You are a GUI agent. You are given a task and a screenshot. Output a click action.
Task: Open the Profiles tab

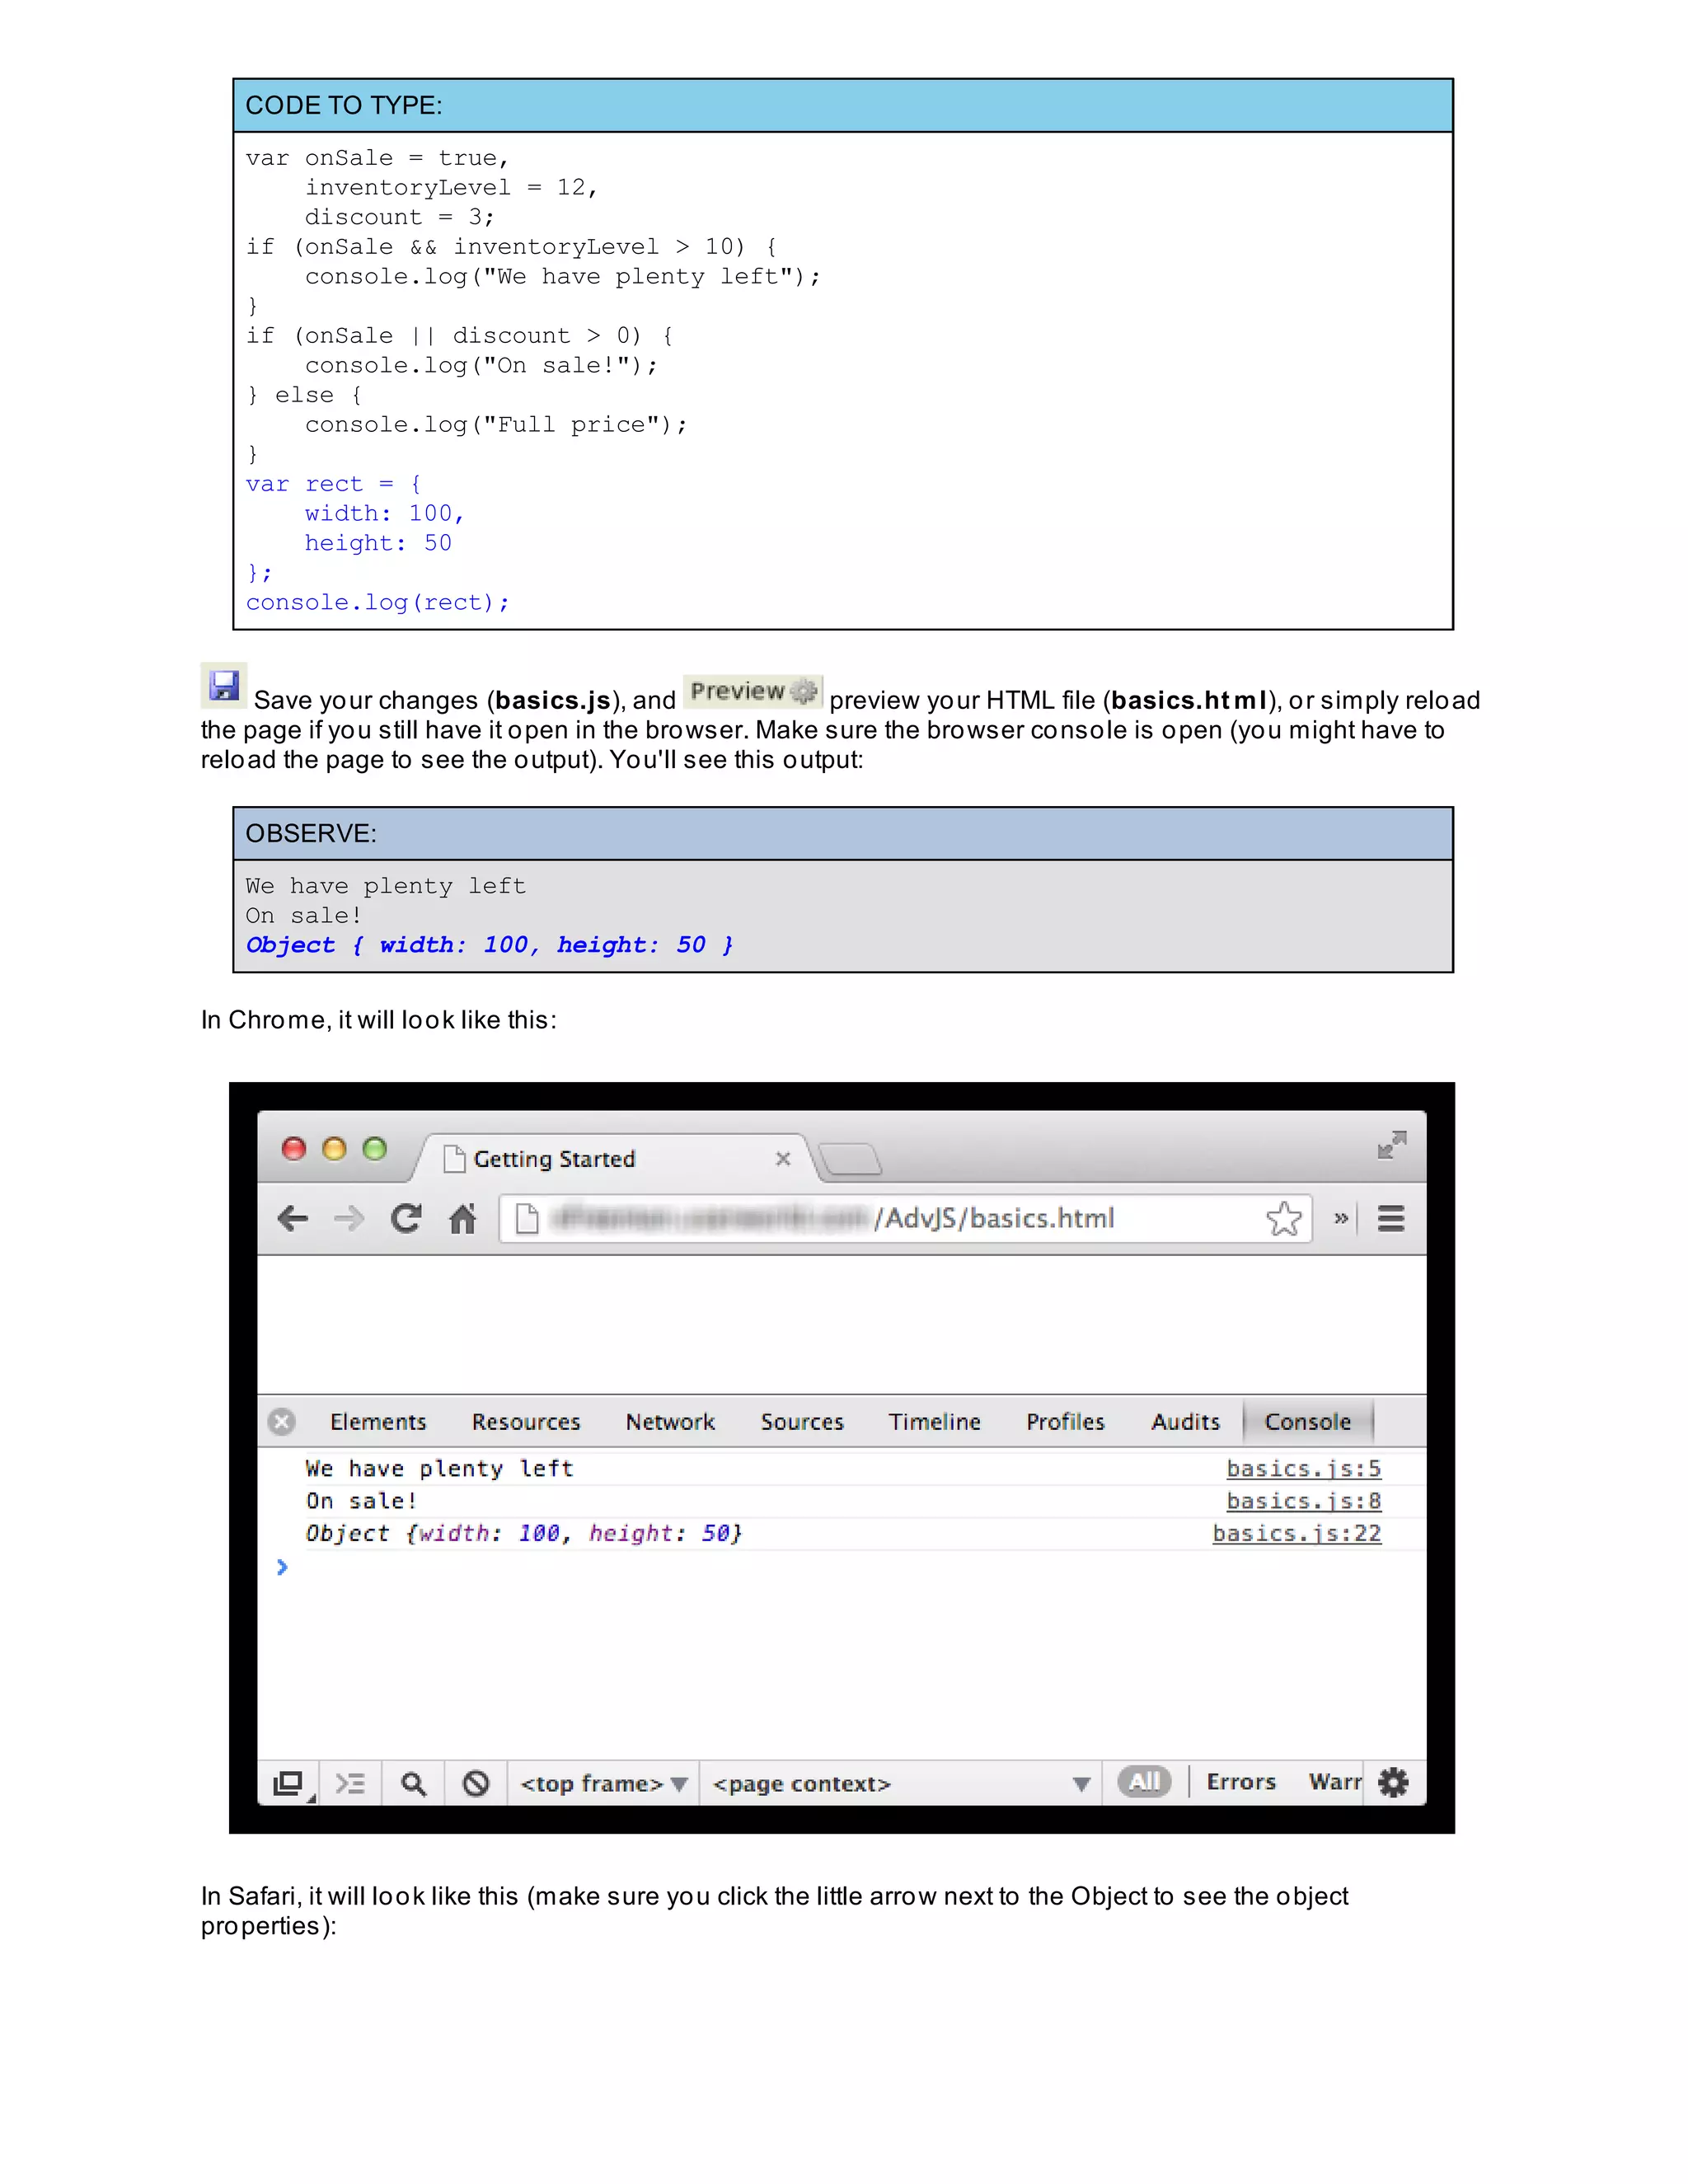pos(1065,1422)
